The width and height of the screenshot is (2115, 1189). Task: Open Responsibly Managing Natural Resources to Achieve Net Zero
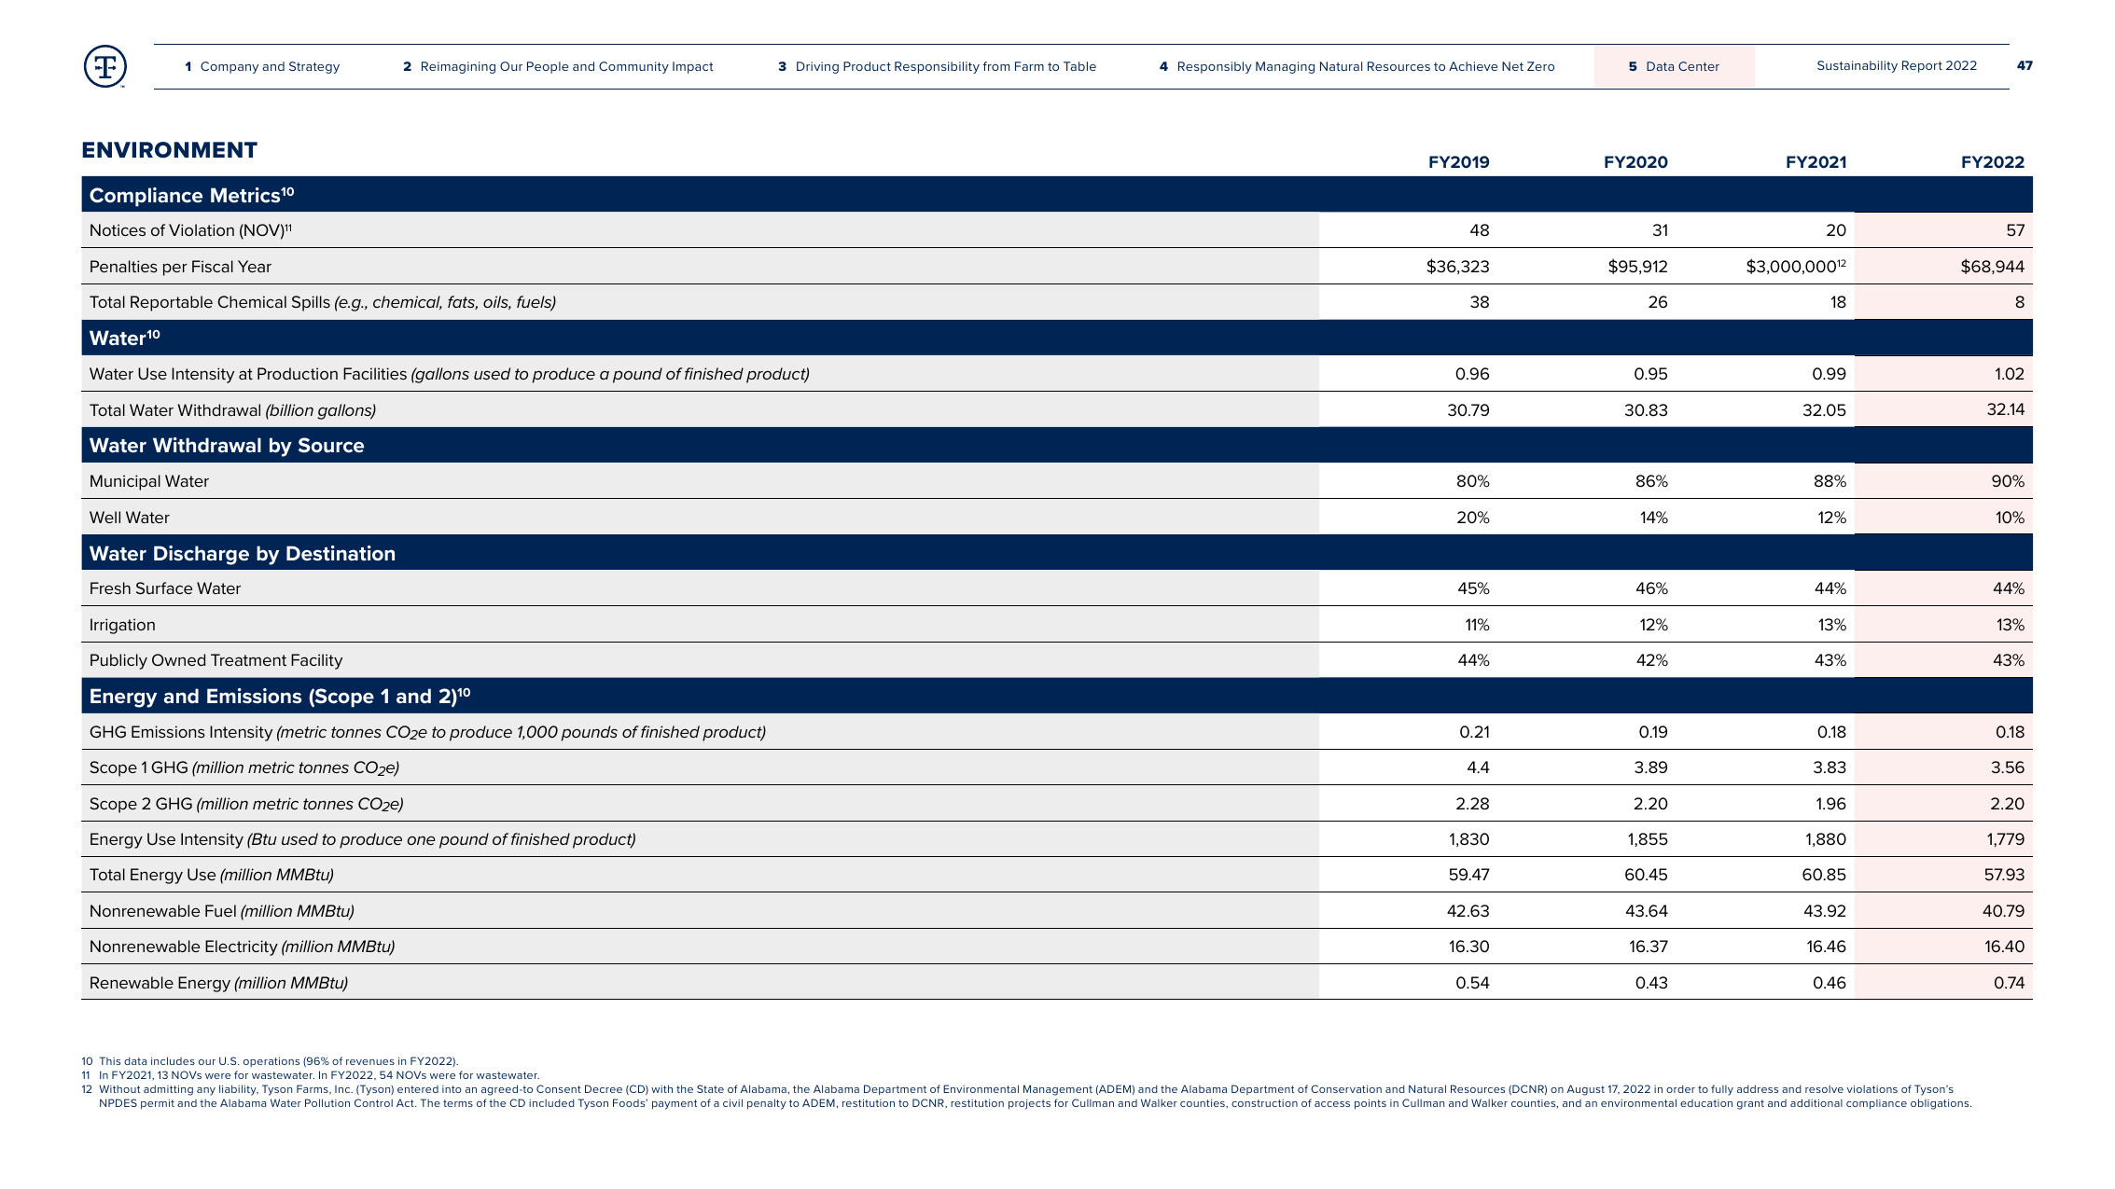click(1357, 66)
